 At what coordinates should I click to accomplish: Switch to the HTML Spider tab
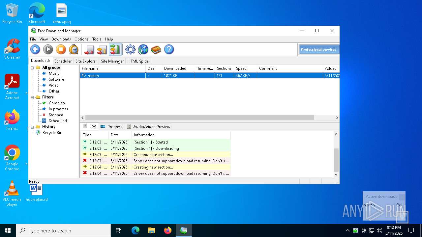139,61
